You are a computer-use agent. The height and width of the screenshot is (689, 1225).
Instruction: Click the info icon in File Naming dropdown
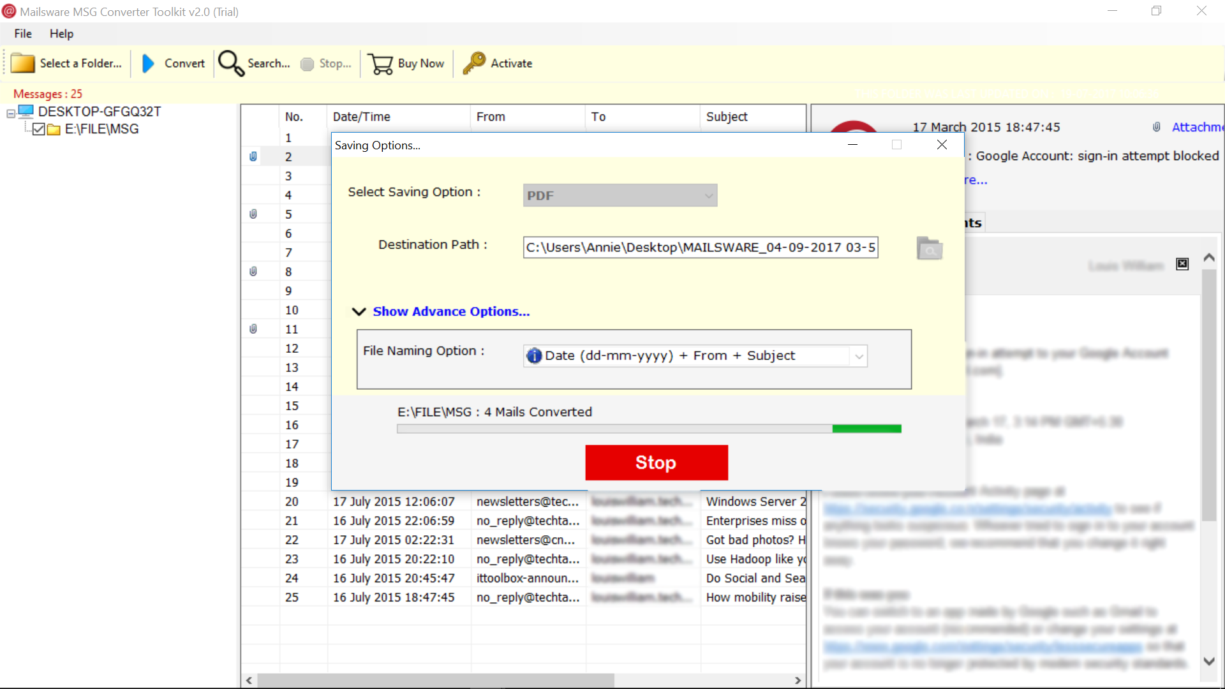pos(534,356)
